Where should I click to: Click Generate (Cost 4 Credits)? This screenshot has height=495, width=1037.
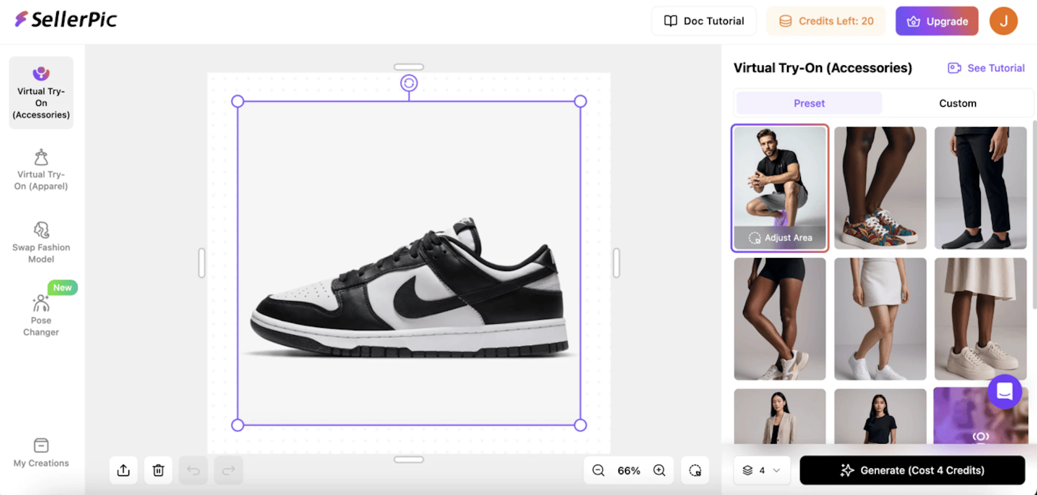tap(912, 470)
